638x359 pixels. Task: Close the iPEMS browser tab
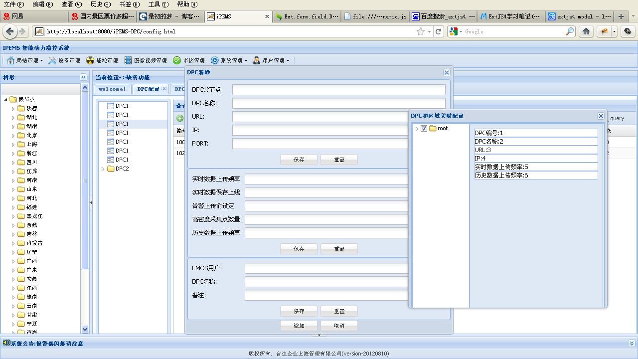tap(267, 16)
